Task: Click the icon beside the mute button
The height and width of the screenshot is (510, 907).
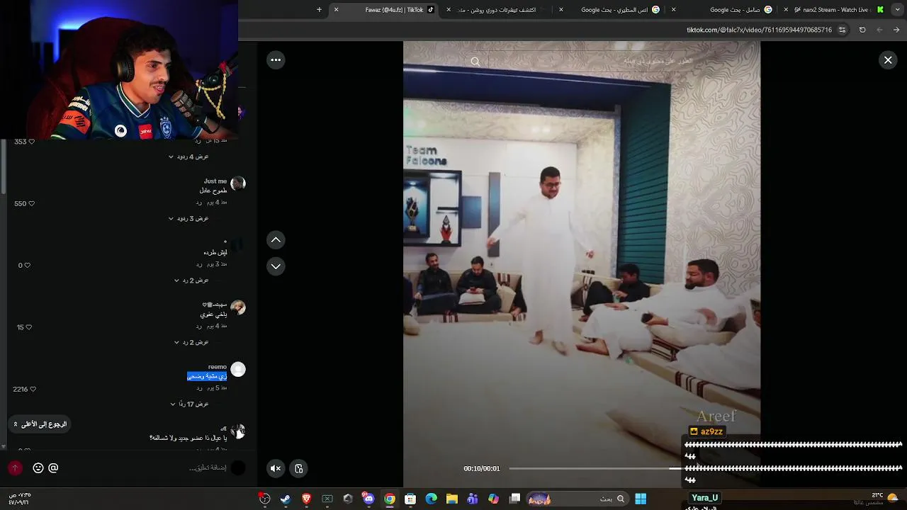Action: 299,468
